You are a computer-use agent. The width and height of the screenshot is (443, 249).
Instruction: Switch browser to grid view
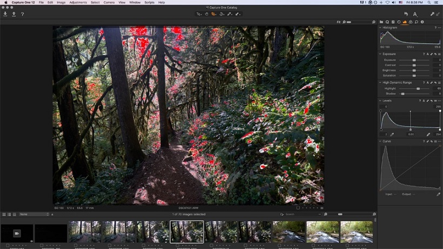point(4,214)
